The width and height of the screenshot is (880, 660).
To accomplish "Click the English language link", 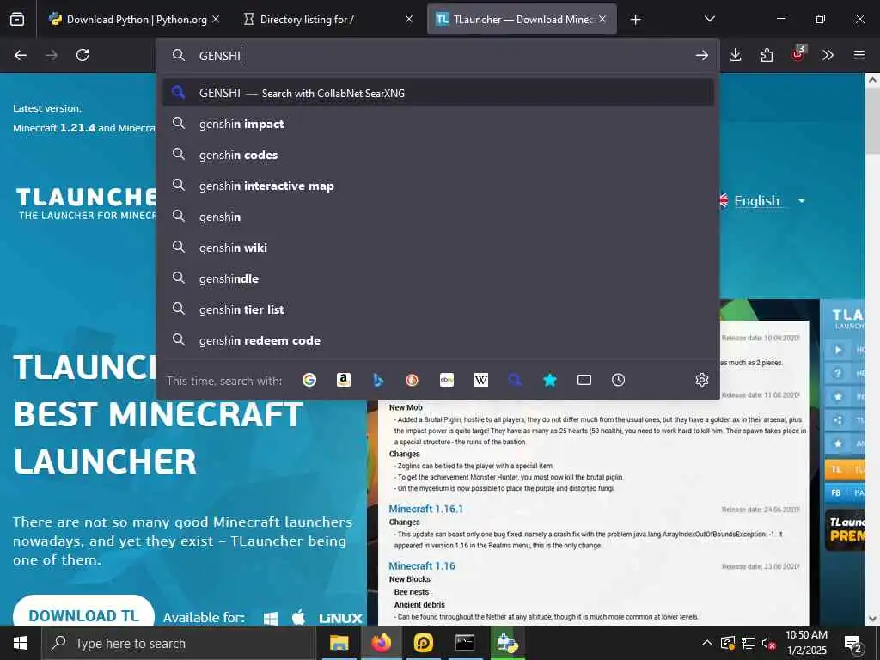I will pos(756,201).
